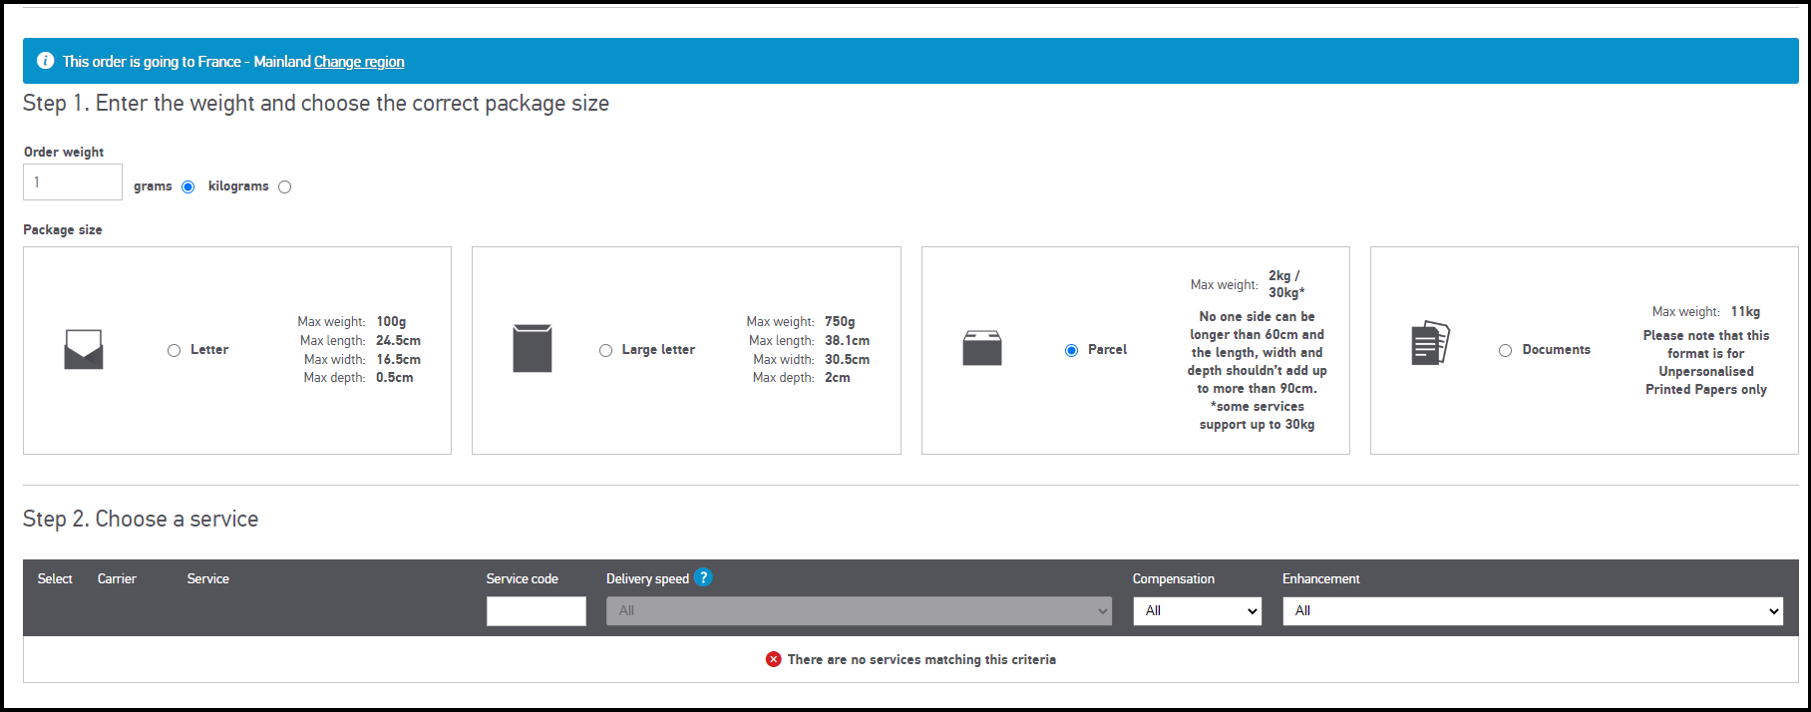Click the info icon in blue banner
Viewport: 1811px width, 712px height.
45,61
